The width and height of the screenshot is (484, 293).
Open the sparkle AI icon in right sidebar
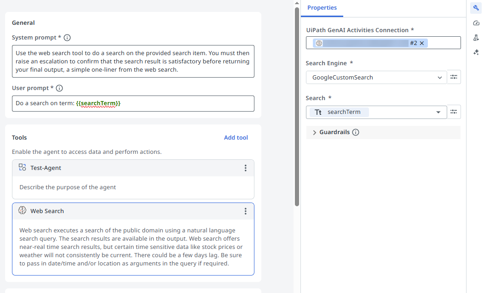[x=476, y=52]
